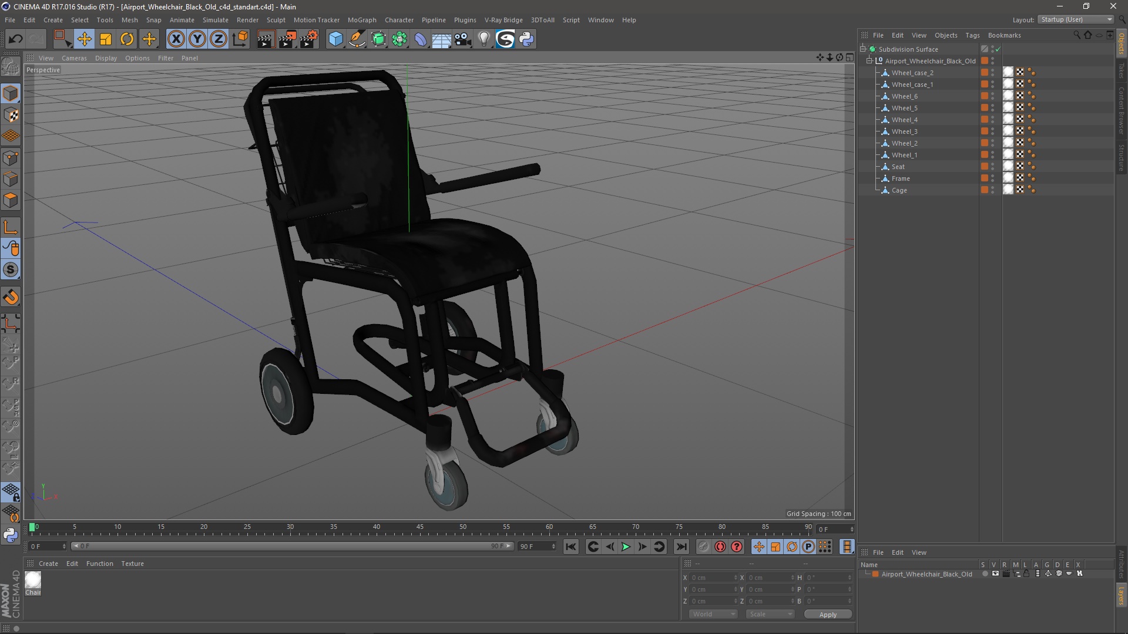Select the Cage object
The height and width of the screenshot is (634, 1128).
coord(899,190)
